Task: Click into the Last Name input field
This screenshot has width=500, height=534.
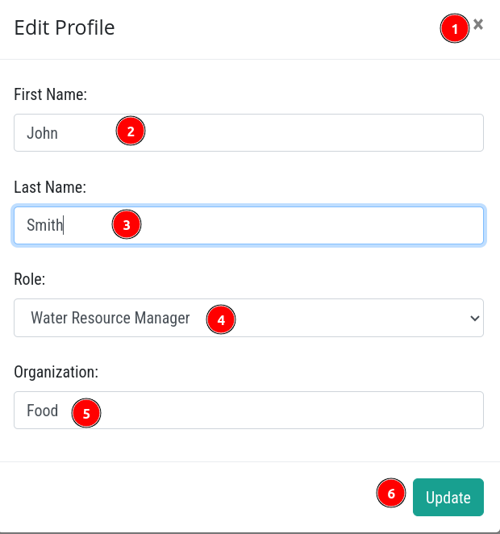Action: click(x=248, y=225)
